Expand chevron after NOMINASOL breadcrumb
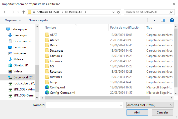 [86, 12]
